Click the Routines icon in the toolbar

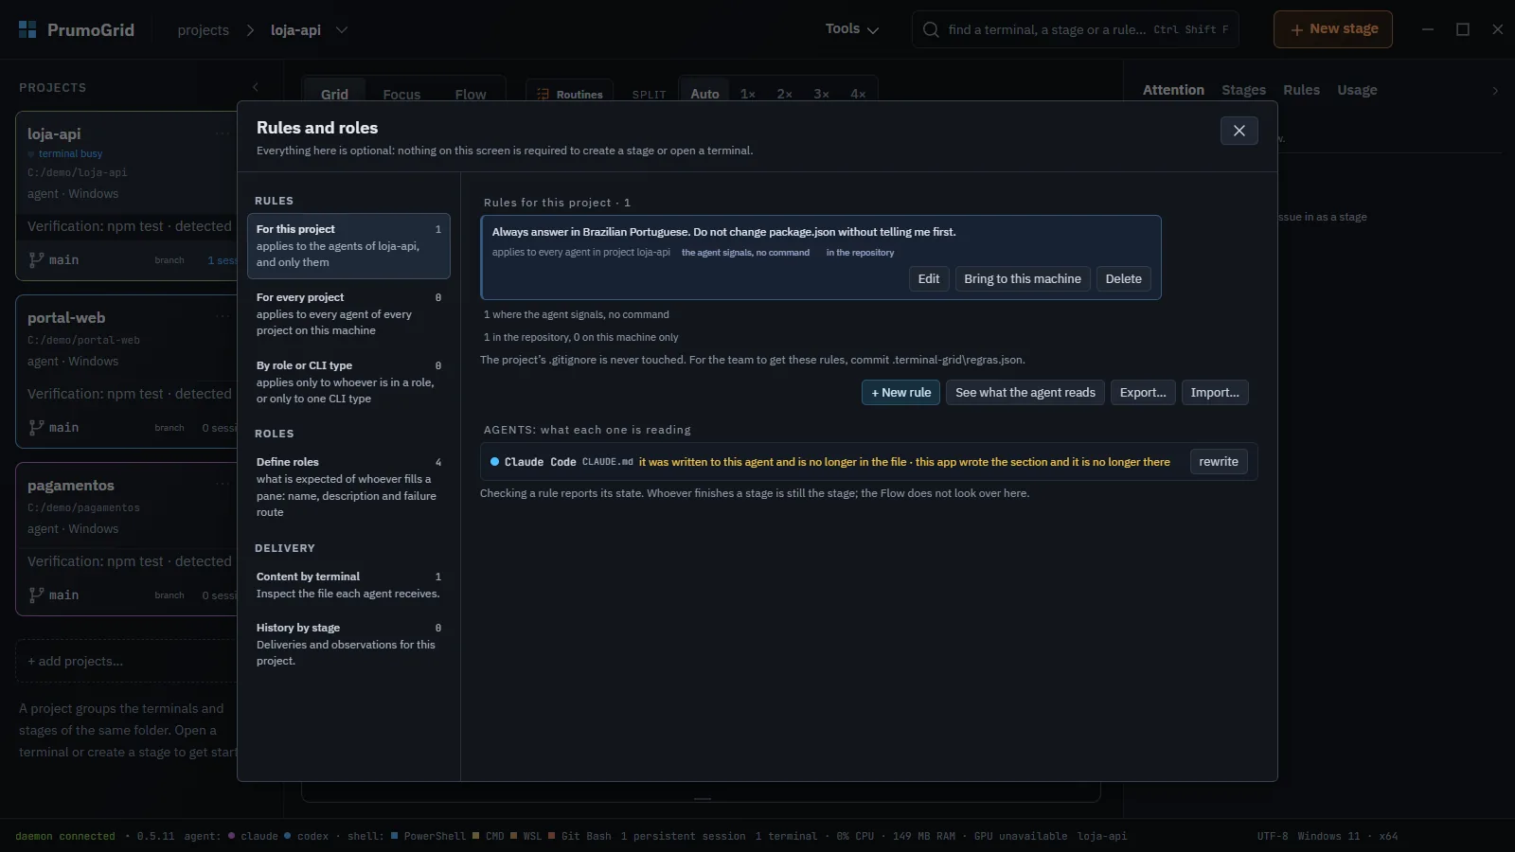coord(544,95)
